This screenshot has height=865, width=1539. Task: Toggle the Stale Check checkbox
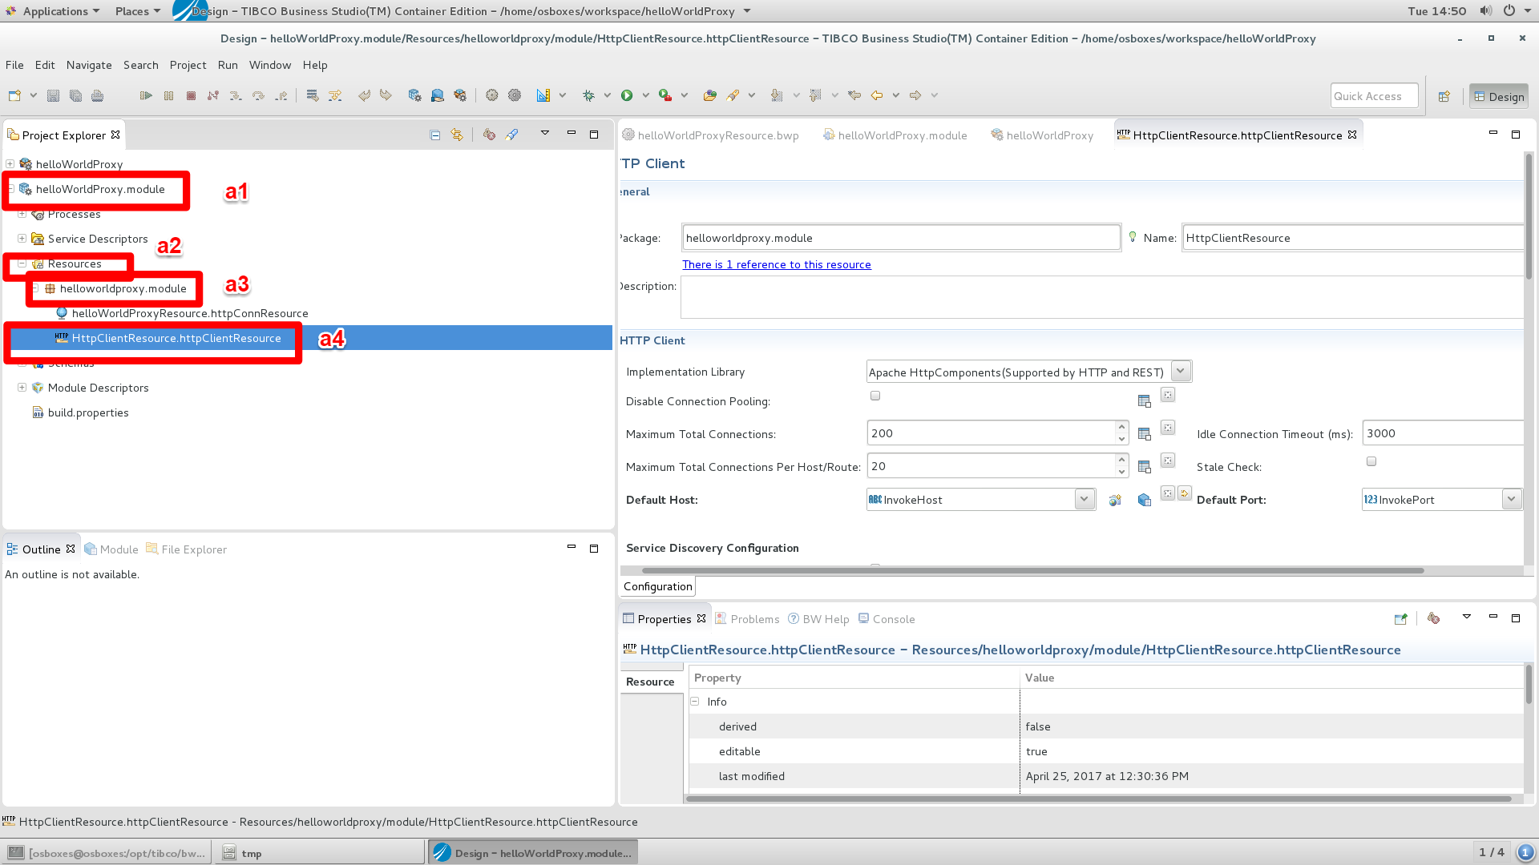pos(1371,461)
